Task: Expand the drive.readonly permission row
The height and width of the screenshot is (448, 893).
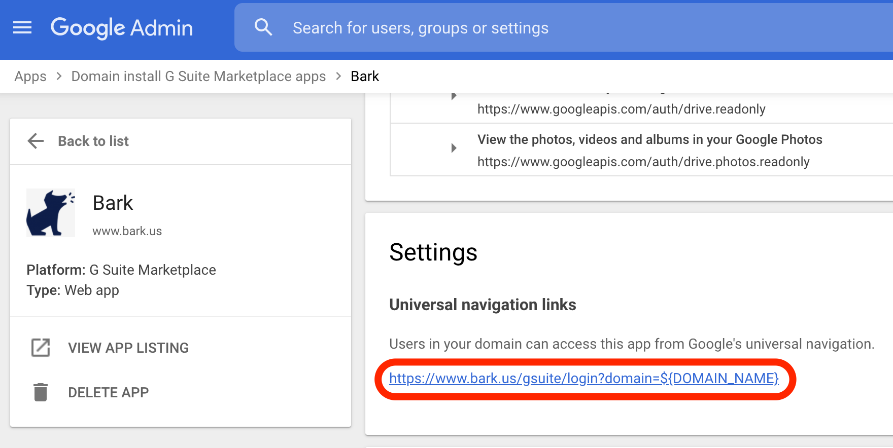Action: (x=454, y=96)
